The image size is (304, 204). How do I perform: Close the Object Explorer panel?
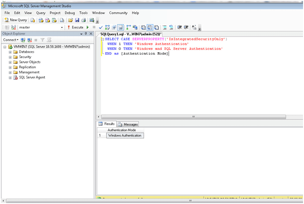[91, 33]
